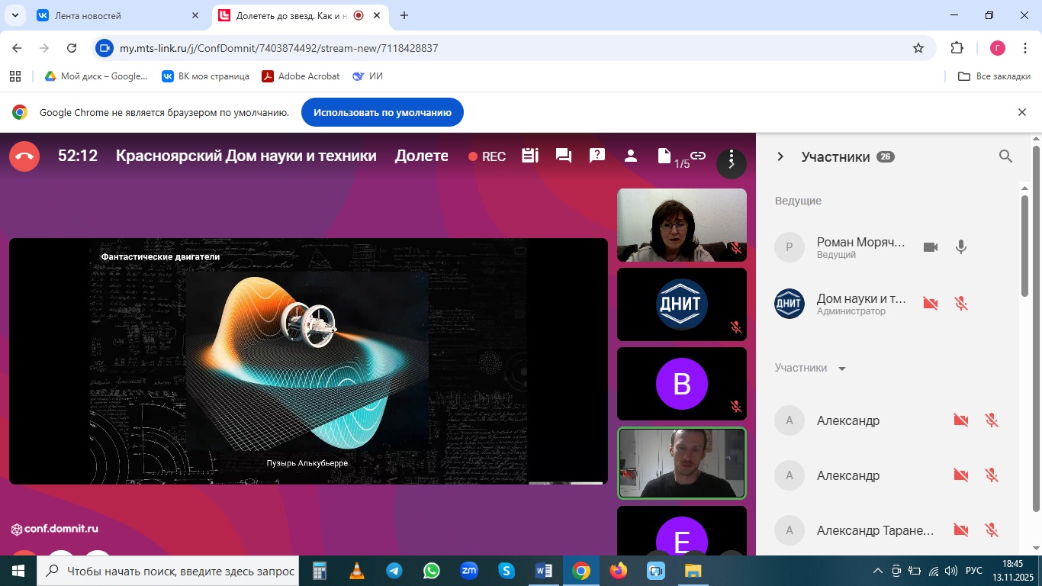
Task: Click the red hang-up call button
Action: click(x=24, y=156)
